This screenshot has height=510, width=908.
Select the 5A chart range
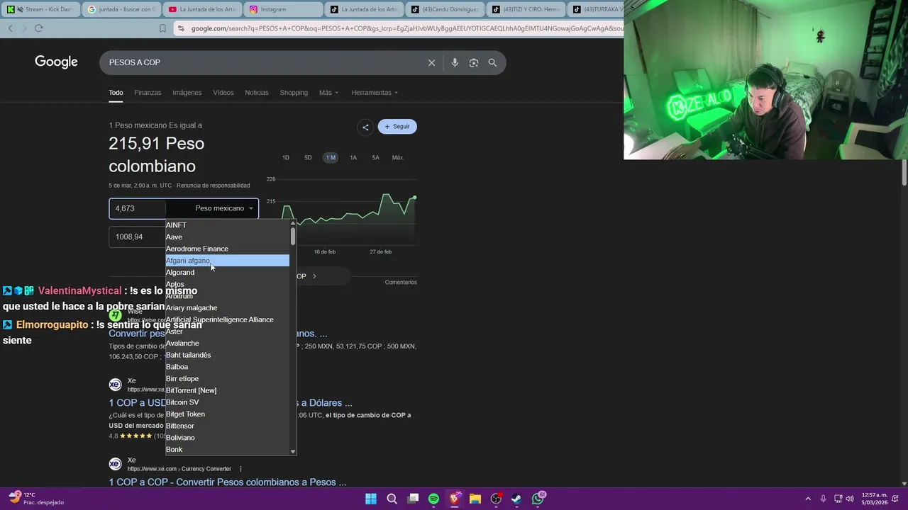tap(375, 157)
